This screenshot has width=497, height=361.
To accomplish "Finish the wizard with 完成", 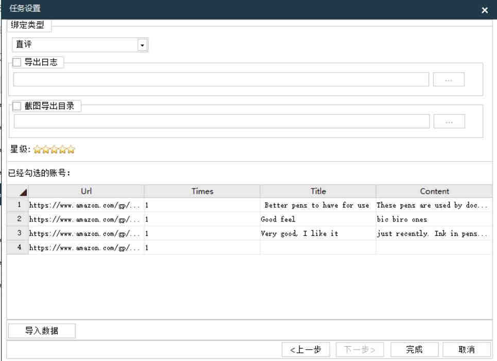I will pos(414,350).
